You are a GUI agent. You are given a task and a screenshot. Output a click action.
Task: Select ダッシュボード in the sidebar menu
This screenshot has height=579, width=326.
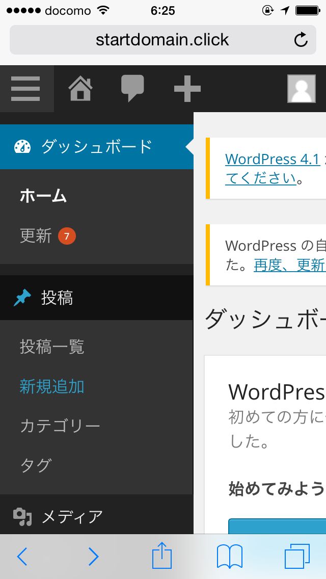tap(97, 147)
